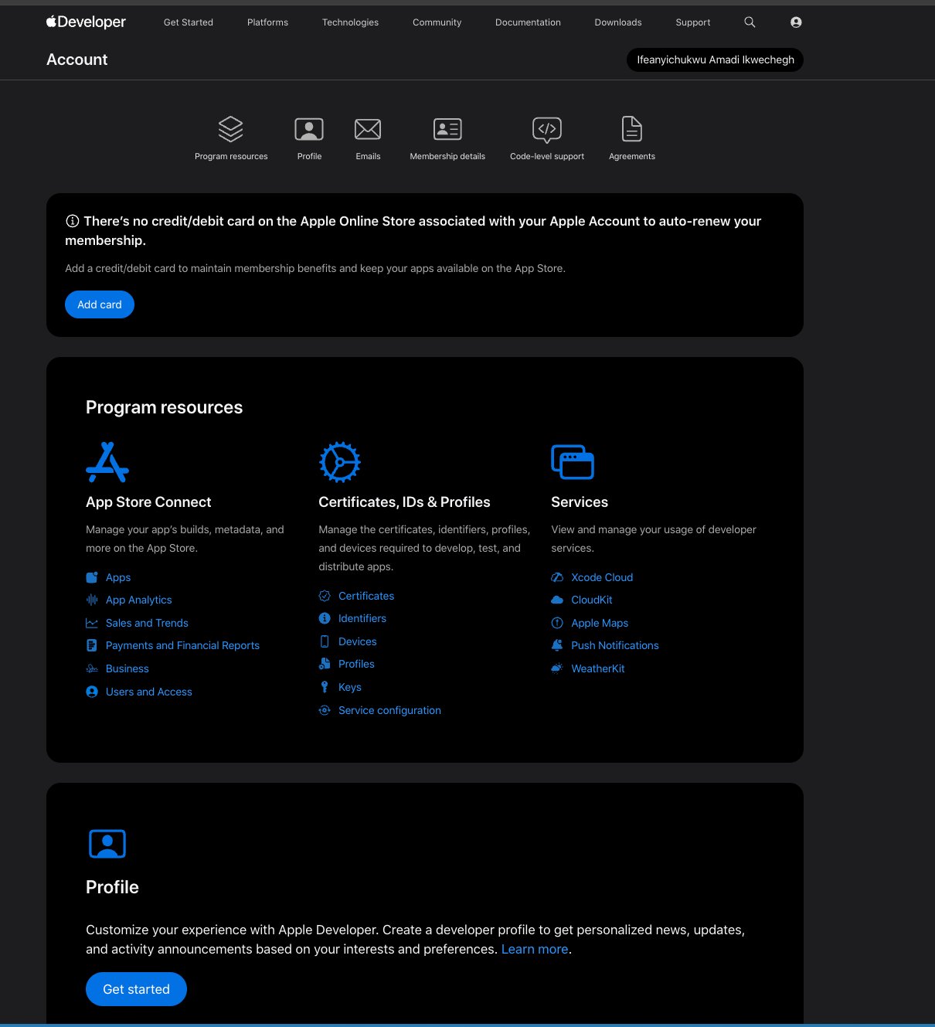
Task: Open the Emails envelope icon
Action: click(368, 129)
